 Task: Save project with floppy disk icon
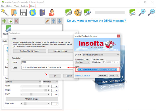[24, 12]
